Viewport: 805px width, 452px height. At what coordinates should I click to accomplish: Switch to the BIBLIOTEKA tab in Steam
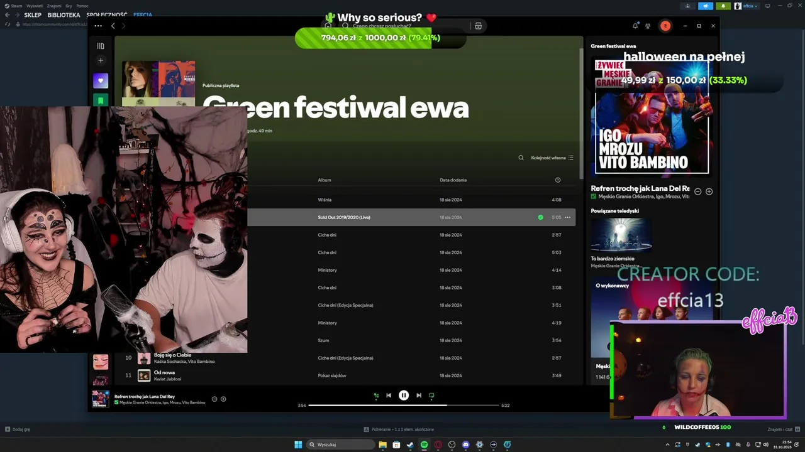(x=64, y=15)
